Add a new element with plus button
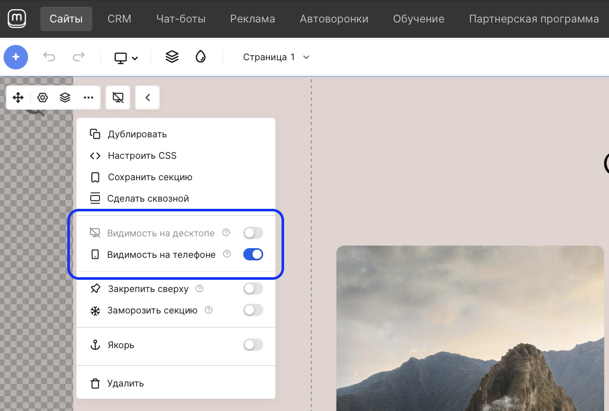This screenshot has height=411, width=609. pyautogui.click(x=16, y=57)
